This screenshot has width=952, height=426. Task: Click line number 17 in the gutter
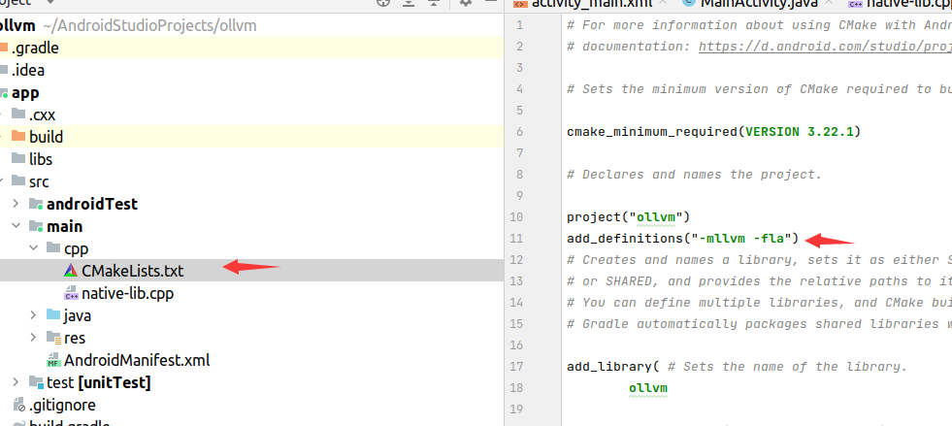(515, 366)
